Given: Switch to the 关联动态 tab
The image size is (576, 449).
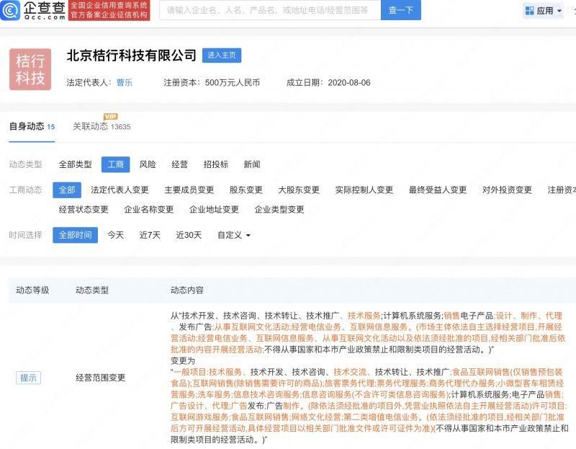Looking at the screenshot, I should coord(102,127).
